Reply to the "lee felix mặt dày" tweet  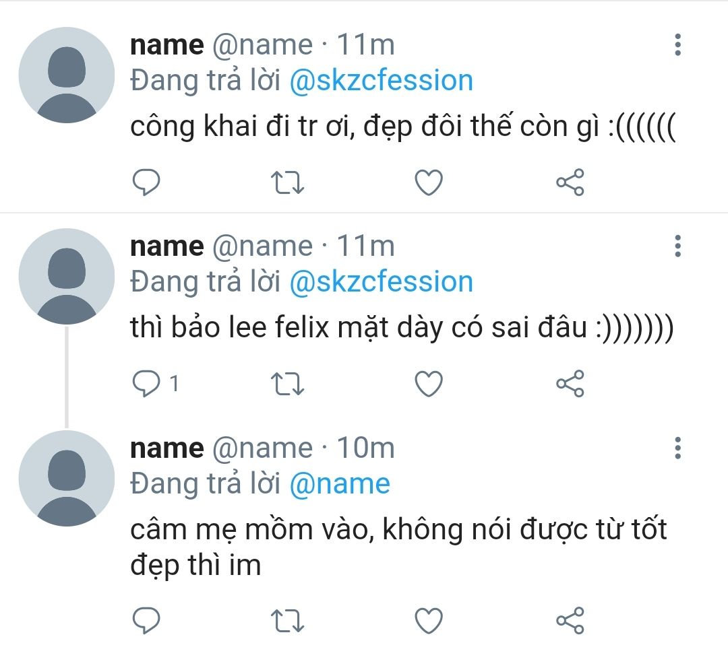(x=146, y=384)
